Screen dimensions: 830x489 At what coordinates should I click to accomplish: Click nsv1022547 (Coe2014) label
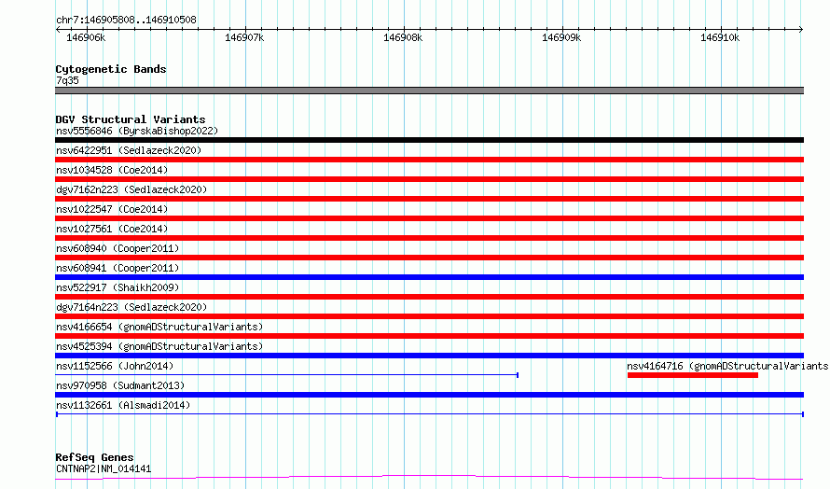coord(112,209)
